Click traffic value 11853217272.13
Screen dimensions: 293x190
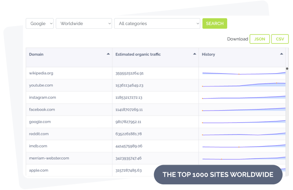coord(129,97)
